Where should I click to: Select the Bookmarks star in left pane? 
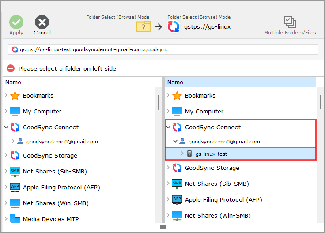coord(15,96)
